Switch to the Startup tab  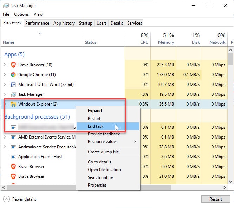(x=86, y=23)
